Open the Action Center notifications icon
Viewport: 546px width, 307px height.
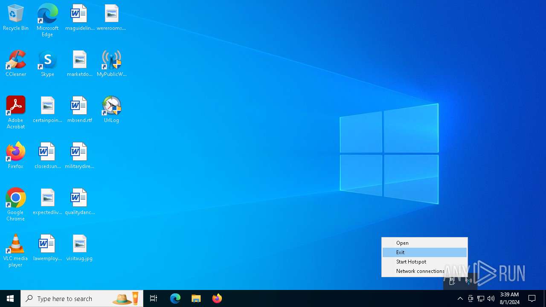point(532,298)
